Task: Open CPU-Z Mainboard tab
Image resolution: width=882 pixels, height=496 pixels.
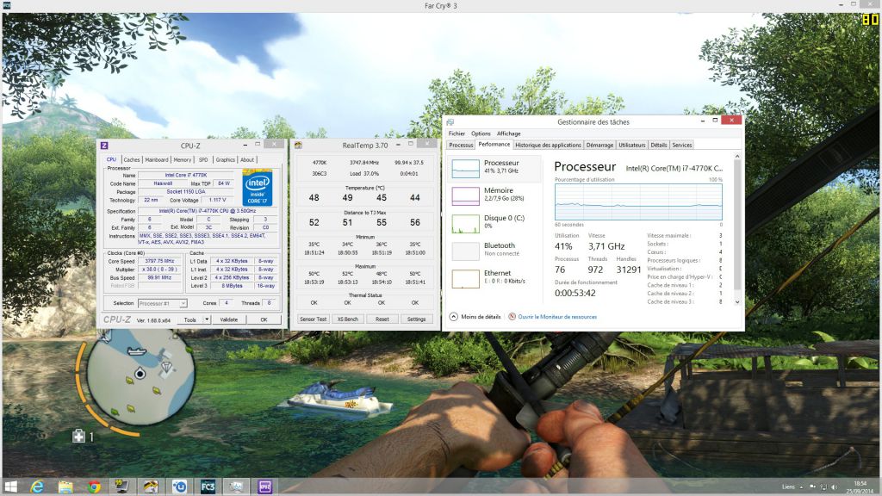Action: click(157, 159)
